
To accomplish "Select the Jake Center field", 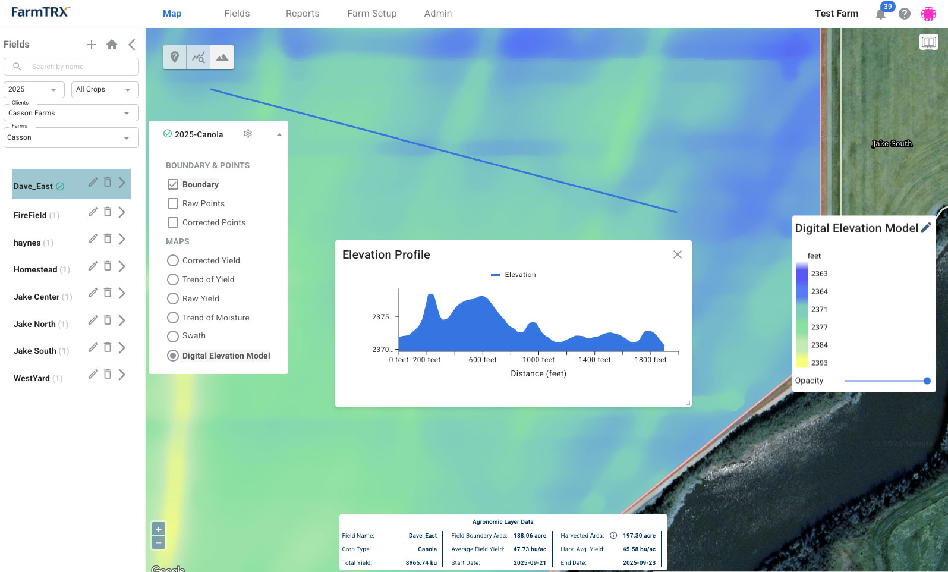I will click(x=37, y=297).
